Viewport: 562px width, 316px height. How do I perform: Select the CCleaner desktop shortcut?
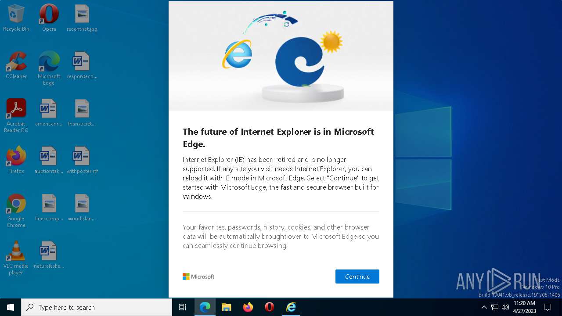click(x=16, y=66)
